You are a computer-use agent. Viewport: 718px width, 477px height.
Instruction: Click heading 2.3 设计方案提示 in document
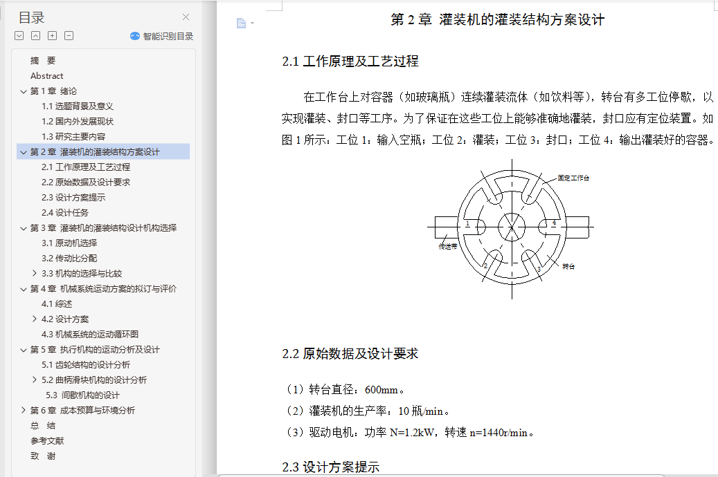330,467
